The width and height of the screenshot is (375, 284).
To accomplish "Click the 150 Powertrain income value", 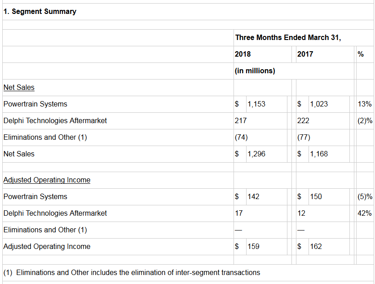I will pyautogui.click(x=316, y=197).
